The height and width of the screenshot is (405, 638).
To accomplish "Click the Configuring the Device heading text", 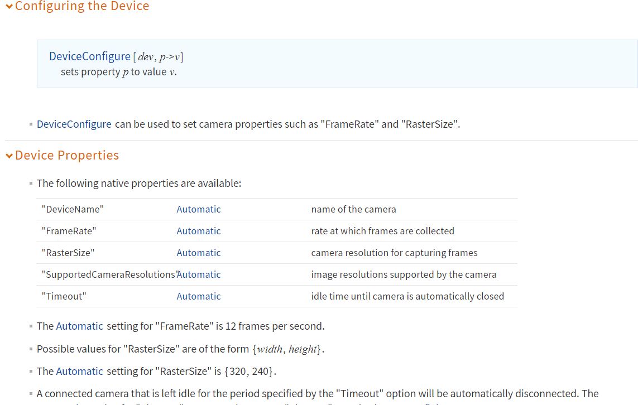I will click(x=82, y=6).
